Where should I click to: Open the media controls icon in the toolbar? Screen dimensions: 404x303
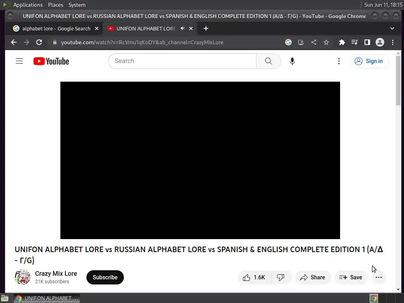point(355,42)
